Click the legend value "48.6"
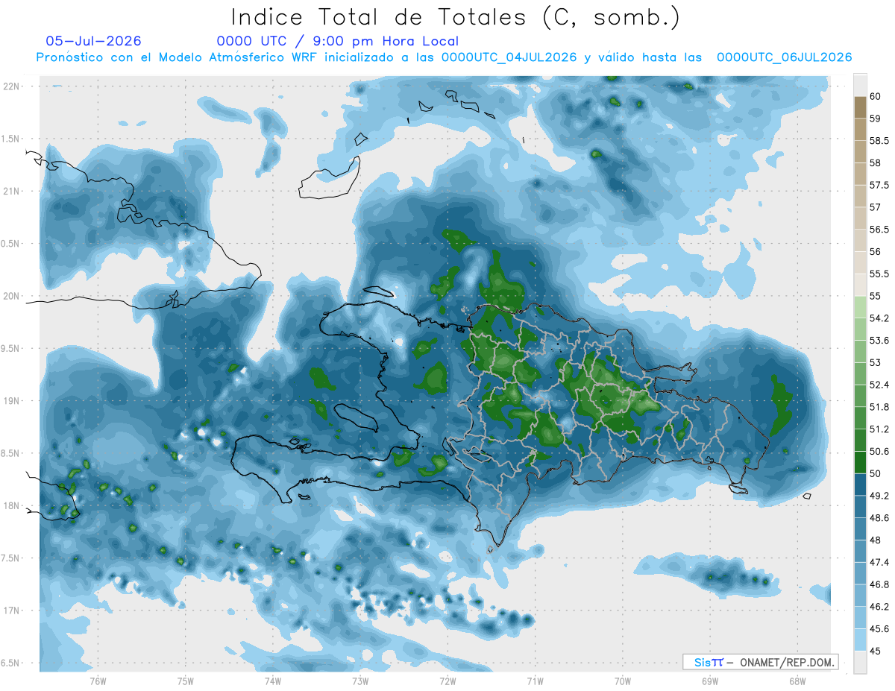895x691 pixels. pyautogui.click(x=879, y=518)
